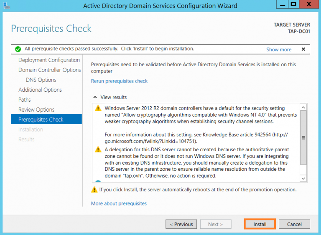Minimize the wizard window
Image resolution: width=321 pixels, height=235 pixels.
coord(282,4)
